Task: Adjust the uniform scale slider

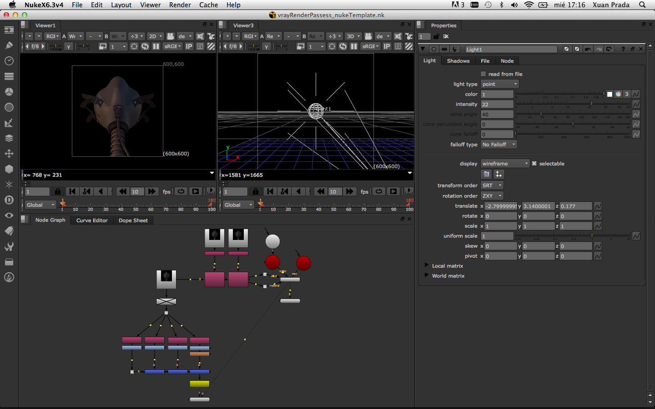Action: [x=592, y=235]
